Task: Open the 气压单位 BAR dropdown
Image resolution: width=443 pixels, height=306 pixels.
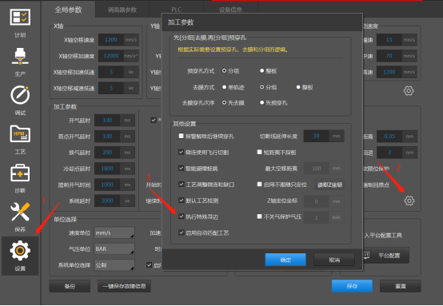Action: [x=114, y=249]
